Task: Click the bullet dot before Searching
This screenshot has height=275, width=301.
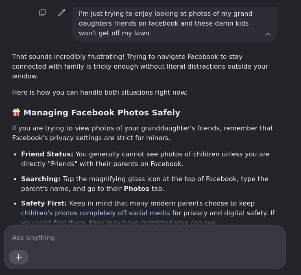Action: [x=15, y=179]
